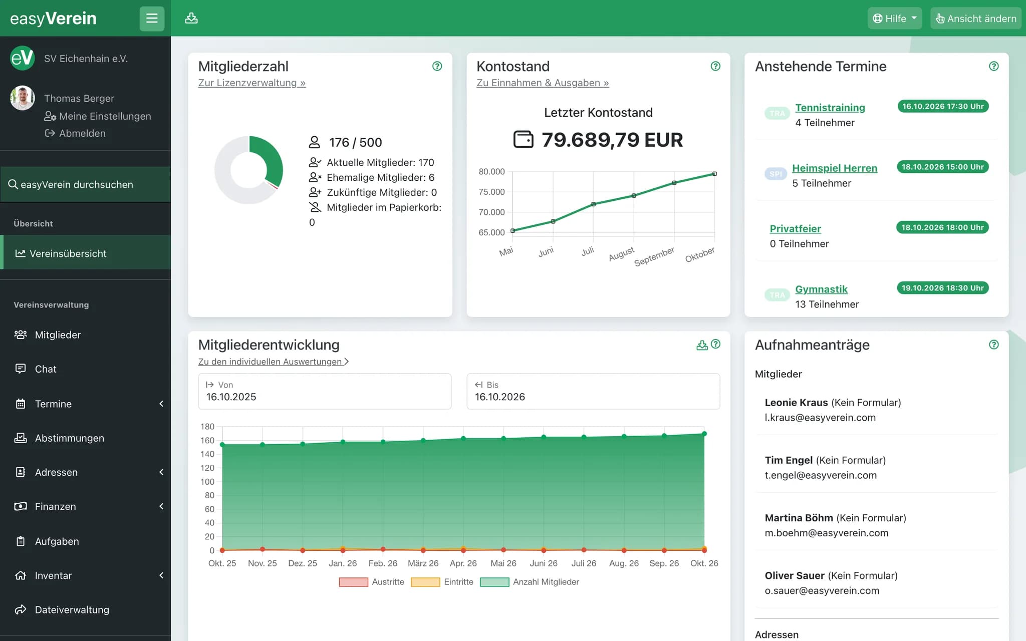1026x641 pixels.
Task: Open Abstimmungen in the sidebar
Action: click(x=86, y=438)
